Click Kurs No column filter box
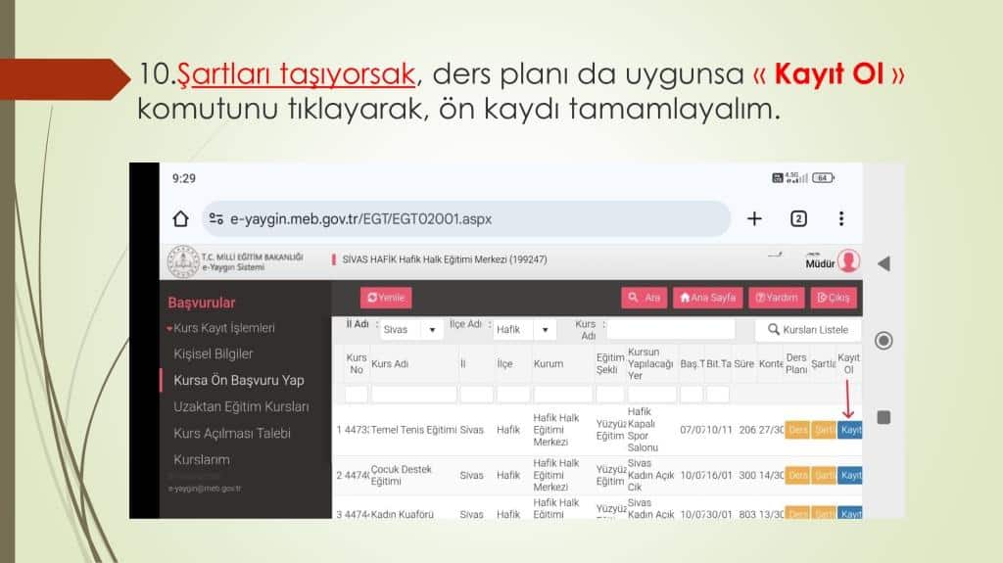The image size is (1003, 563). [357, 394]
